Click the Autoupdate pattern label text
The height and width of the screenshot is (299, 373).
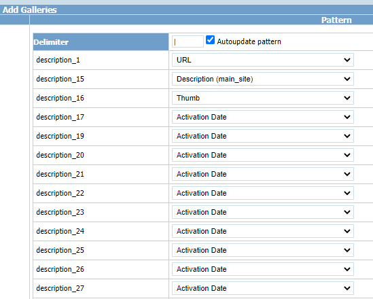click(249, 41)
